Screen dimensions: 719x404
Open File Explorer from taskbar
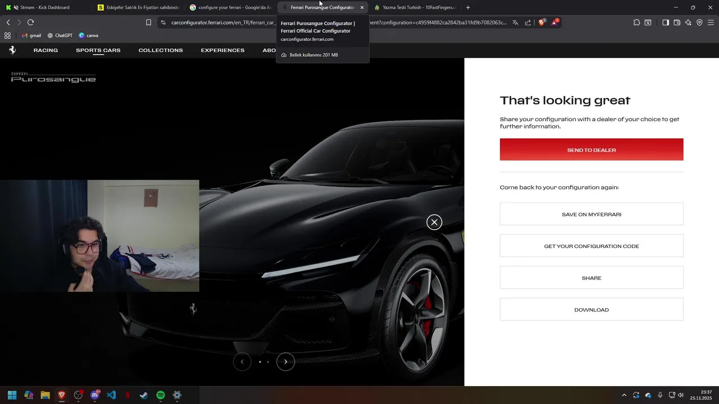point(45,395)
